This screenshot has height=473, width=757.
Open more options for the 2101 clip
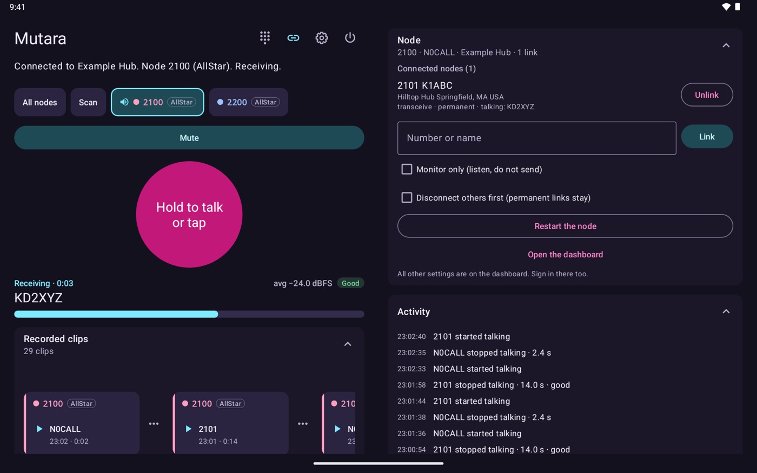303,424
